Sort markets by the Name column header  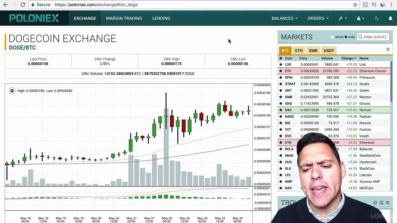[x=364, y=58]
